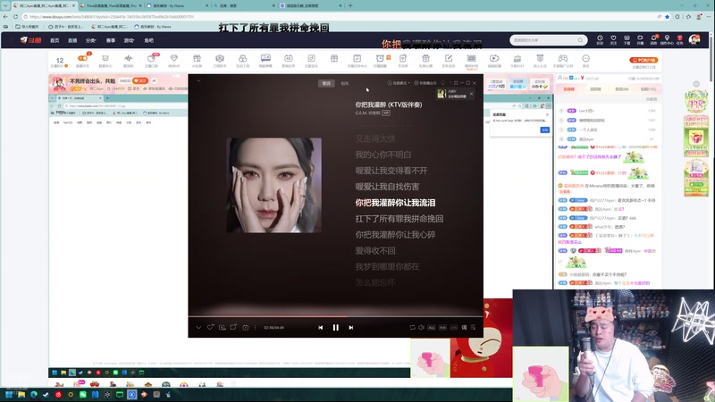This screenshot has height=402, width=715.
Task: Click the orange 关注 follow button on stream title
Action: (140, 80)
